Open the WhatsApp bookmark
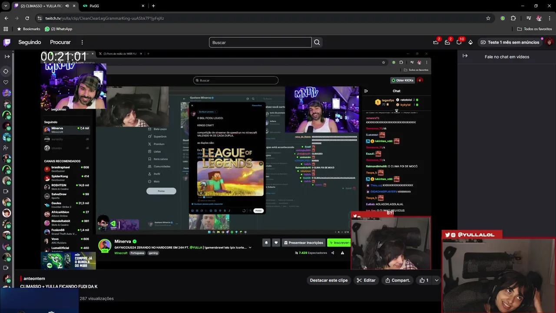Viewport: 556px width, 313px height. tap(59, 29)
